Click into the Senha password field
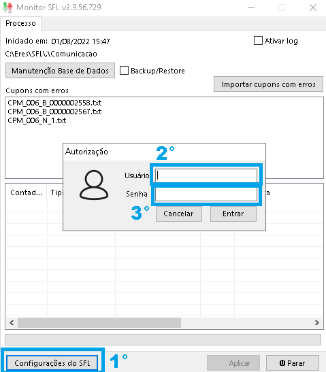This screenshot has width=326, height=372. click(206, 195)
